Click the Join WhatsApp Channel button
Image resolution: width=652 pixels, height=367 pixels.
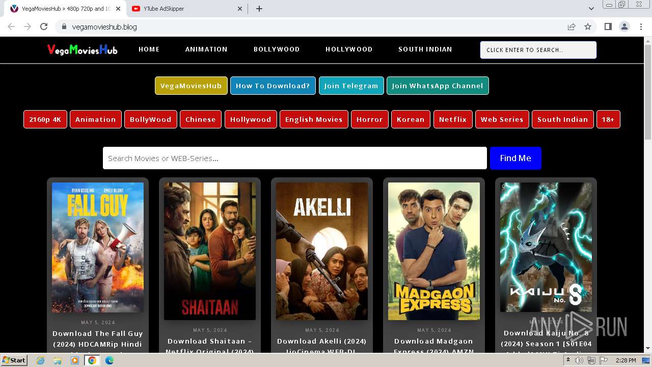(x=438, y=86)
